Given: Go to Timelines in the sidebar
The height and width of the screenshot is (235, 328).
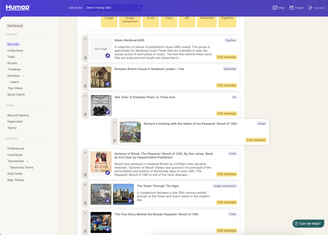Looking at the screenshot, I should point(14,69).
